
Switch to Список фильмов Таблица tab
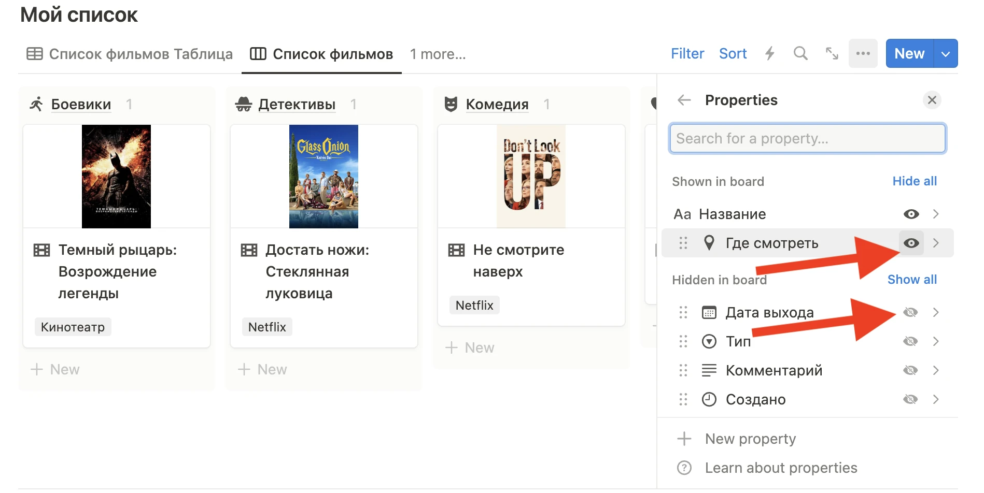click(130, 54)
